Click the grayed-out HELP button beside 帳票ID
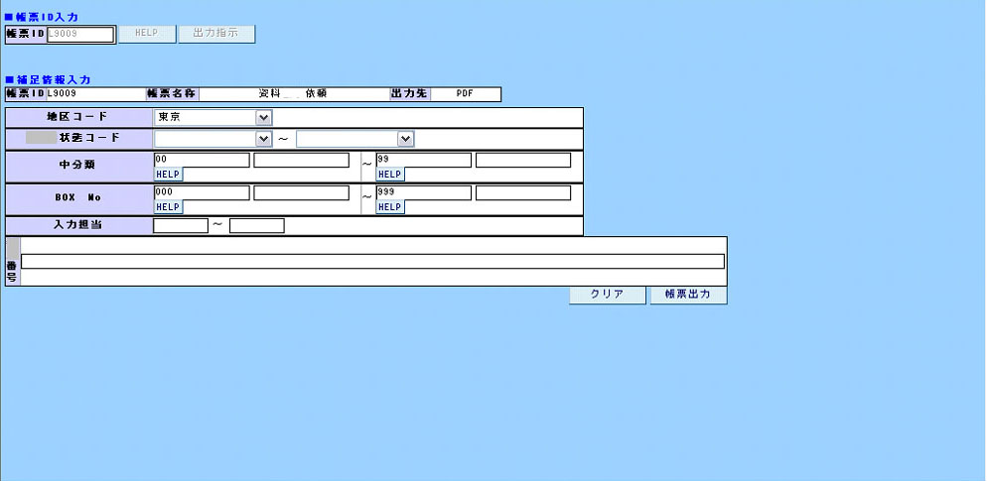This screenshot has height=481, width=987. tap(146, 34)
